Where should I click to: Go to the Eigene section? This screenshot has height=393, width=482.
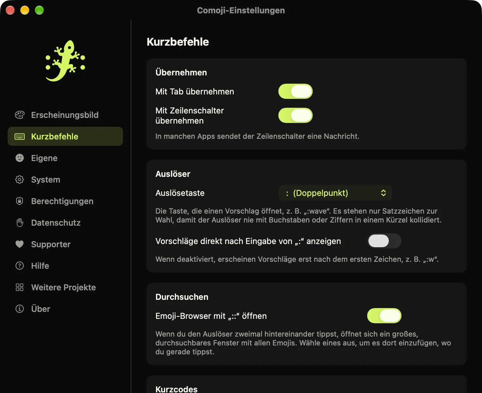pyautogui.click(x=65, y=158)
